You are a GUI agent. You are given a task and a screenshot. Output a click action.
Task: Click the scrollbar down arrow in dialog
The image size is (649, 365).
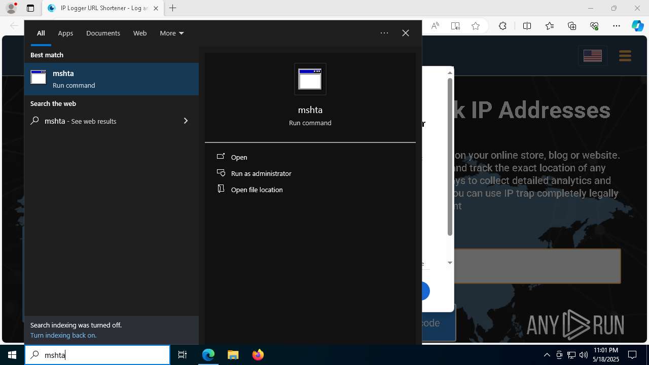click(450, 263)
